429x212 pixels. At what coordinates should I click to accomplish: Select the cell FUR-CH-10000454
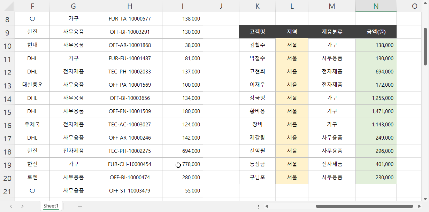[130, 164]
